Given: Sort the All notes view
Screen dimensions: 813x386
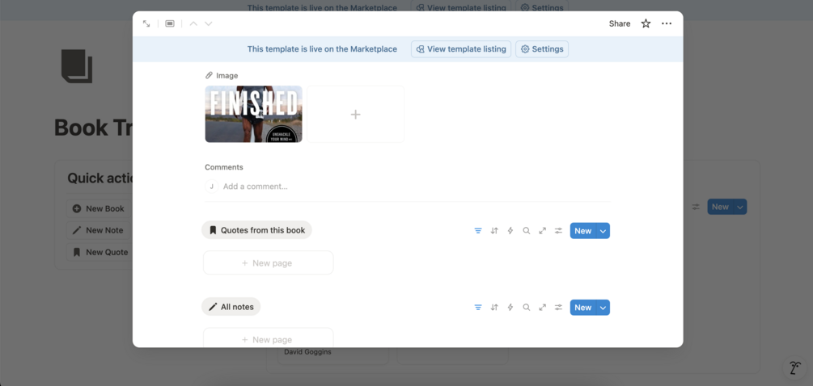Looking at the screenshot, I should (494, 308).
